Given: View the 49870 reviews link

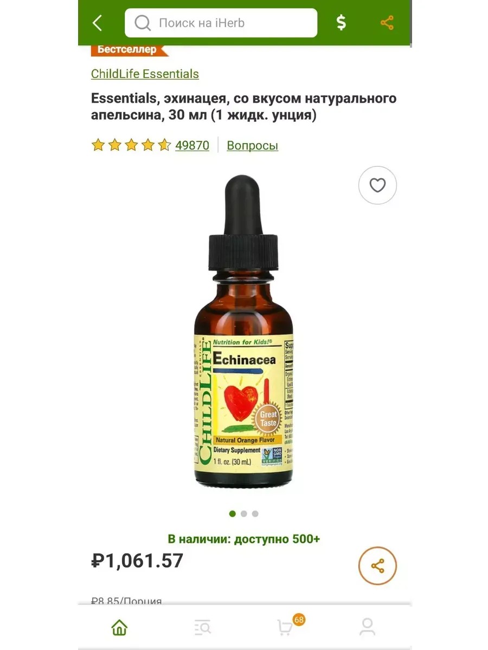Looking at the screenshot, I should tap(192, 145).
